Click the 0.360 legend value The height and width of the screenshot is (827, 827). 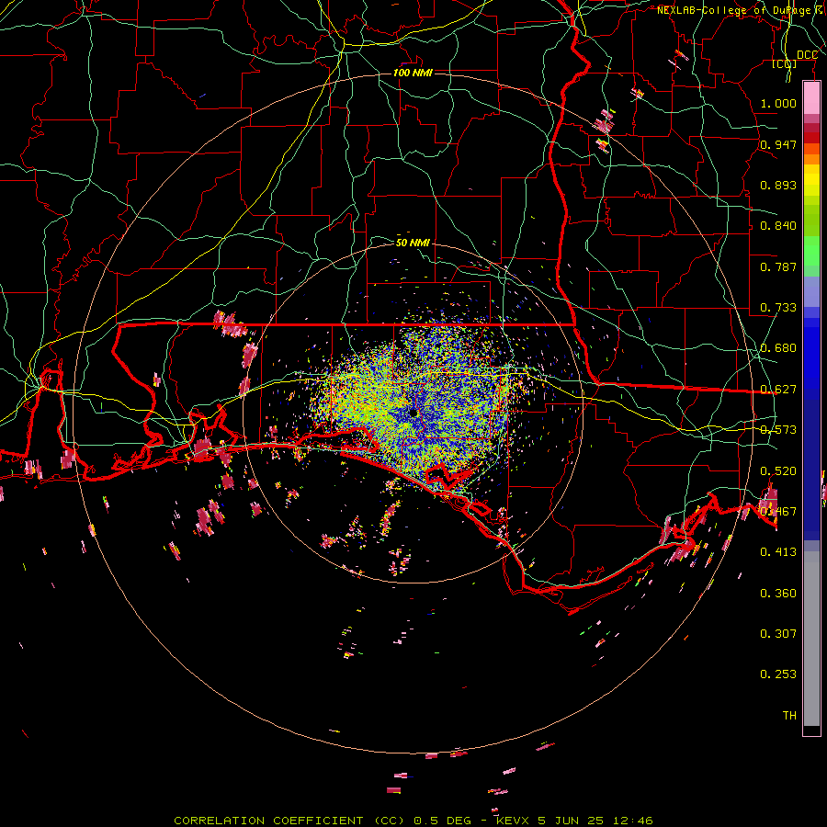778,593
